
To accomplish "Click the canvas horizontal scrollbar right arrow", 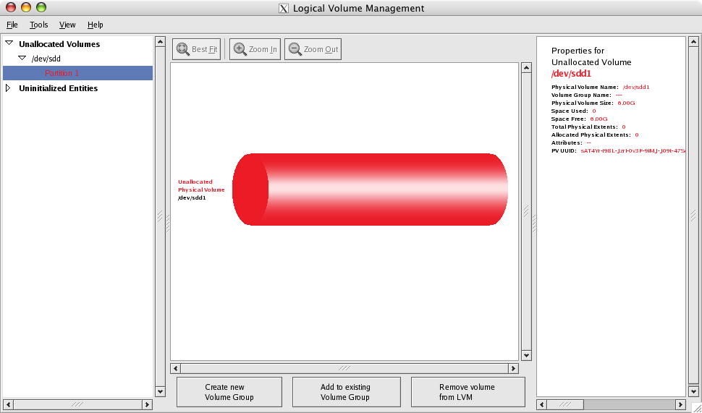I will [513, 368].
